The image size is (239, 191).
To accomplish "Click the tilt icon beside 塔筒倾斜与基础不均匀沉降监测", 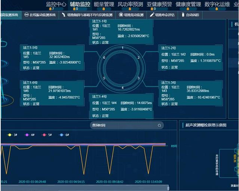I will coord(64,15).
